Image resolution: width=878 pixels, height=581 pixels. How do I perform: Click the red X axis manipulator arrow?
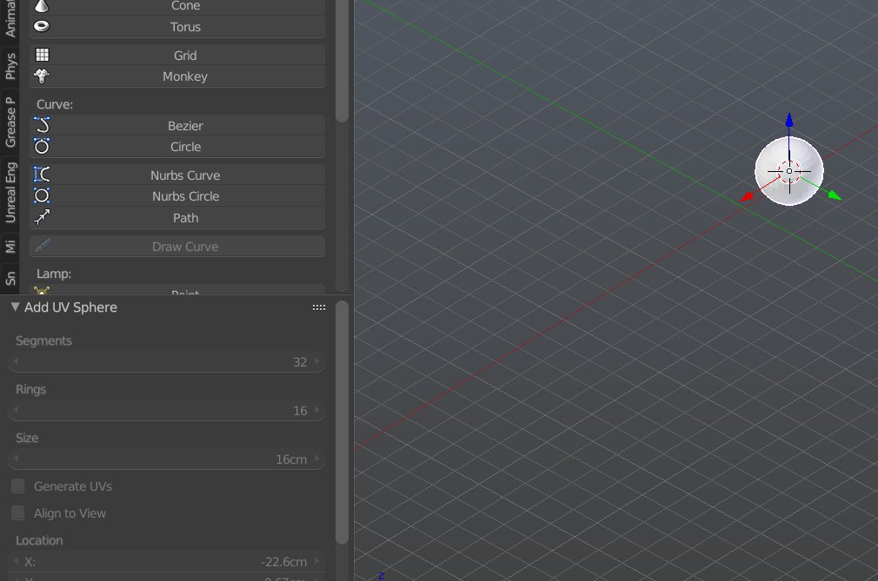[747, 197]
